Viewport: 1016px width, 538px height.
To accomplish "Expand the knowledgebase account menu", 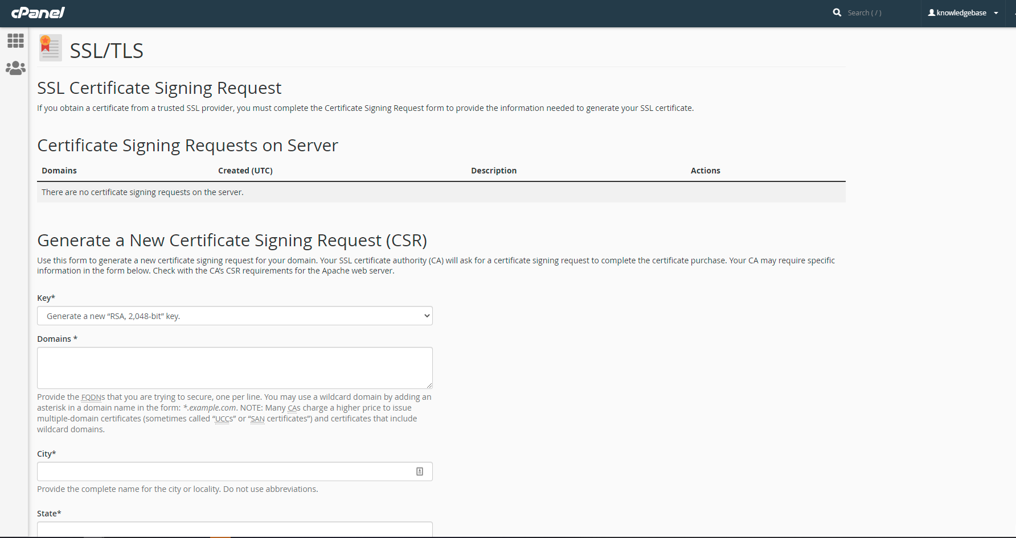I will coord(997,13).
